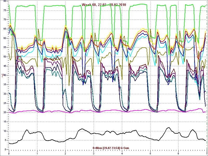Click the 60 tick label on the y-axis
The image size is (208, 156).
coord(4,38)
